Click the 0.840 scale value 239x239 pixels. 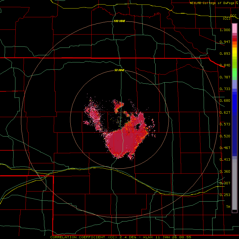[225, 65]
